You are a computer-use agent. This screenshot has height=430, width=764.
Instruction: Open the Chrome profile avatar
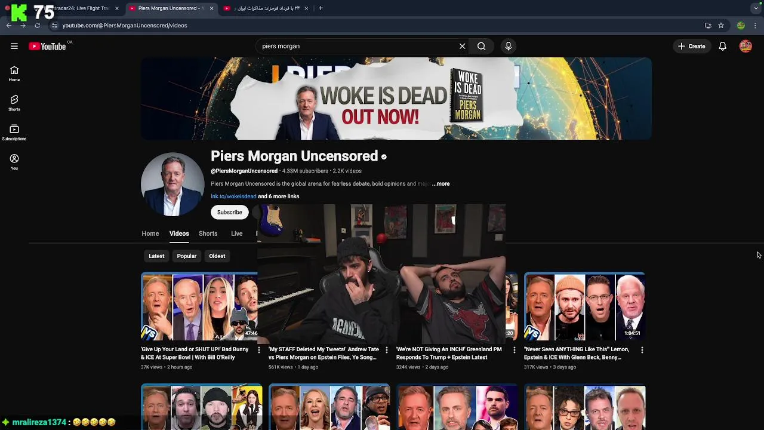(741, 25)
